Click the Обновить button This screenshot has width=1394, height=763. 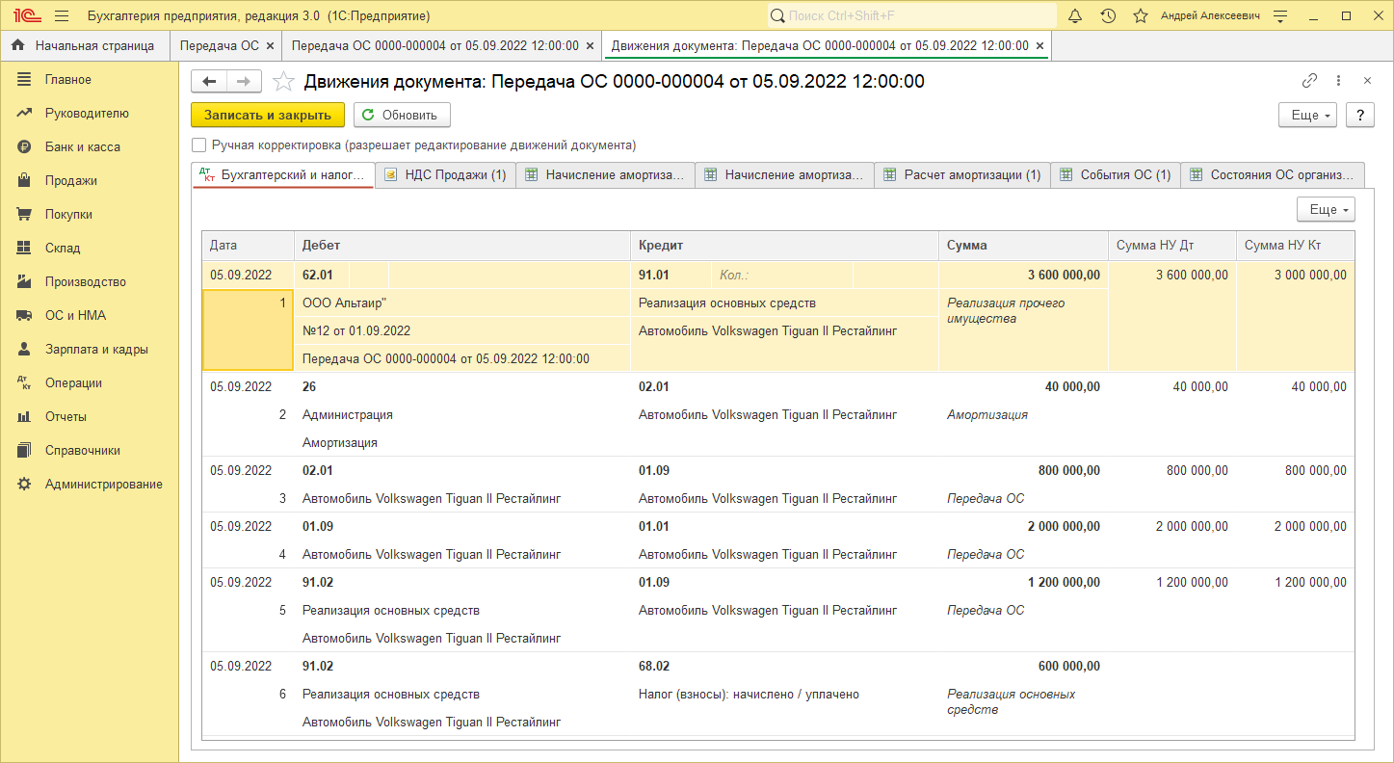402,115
